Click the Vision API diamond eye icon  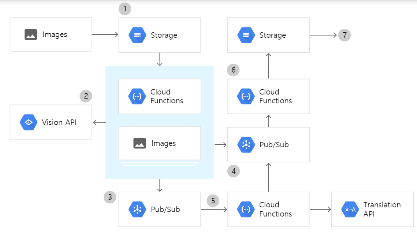coord(29,122)
